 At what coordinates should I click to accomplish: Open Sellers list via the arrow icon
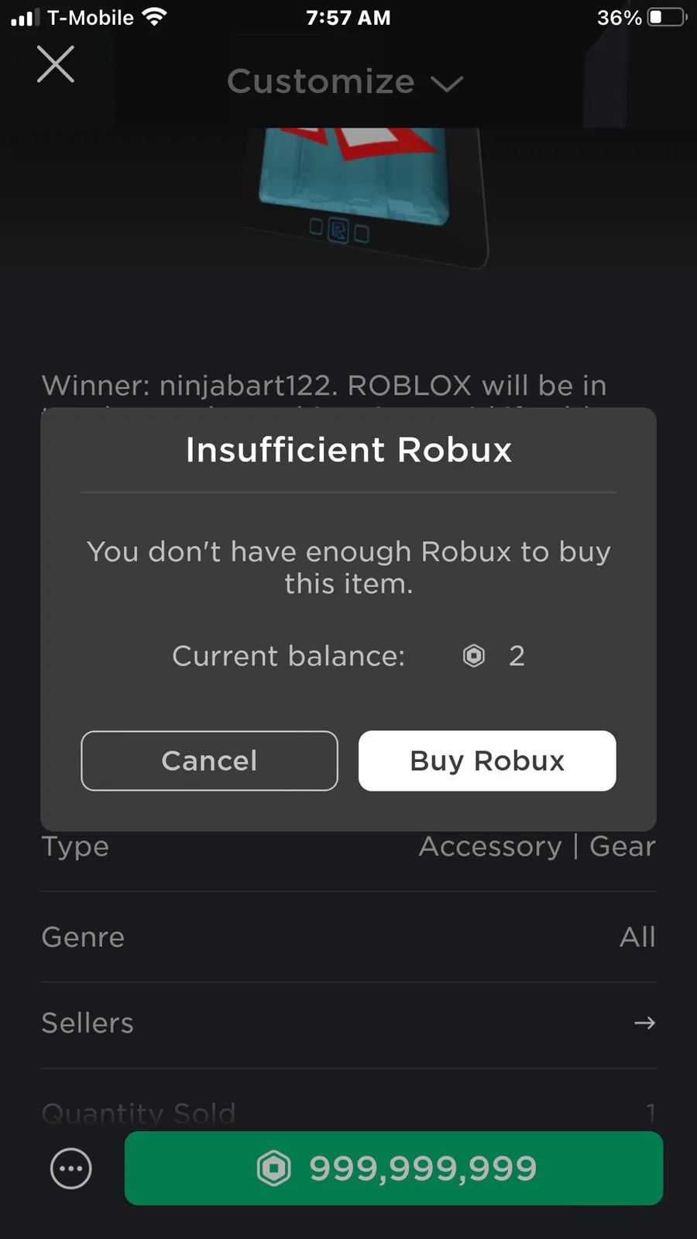point(644,1023)
